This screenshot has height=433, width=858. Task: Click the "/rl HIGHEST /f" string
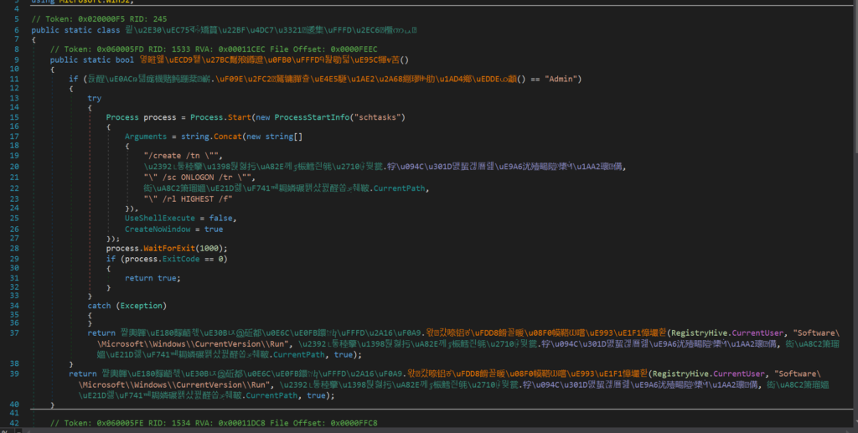click(x=188, y=199)
